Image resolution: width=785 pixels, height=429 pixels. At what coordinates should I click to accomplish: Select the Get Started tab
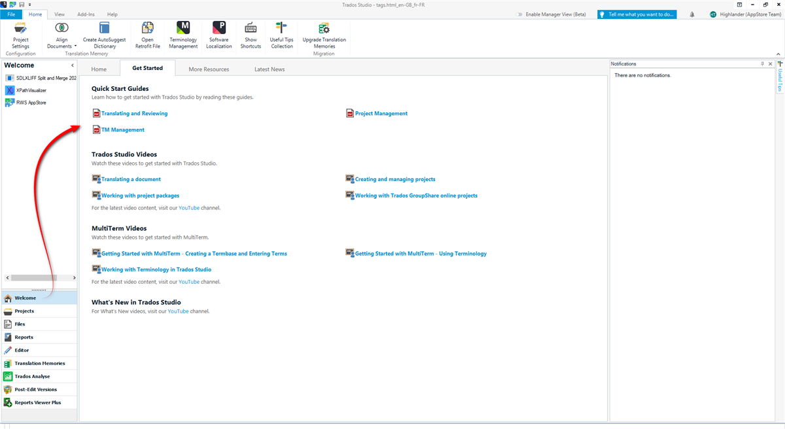coord(147,68)
